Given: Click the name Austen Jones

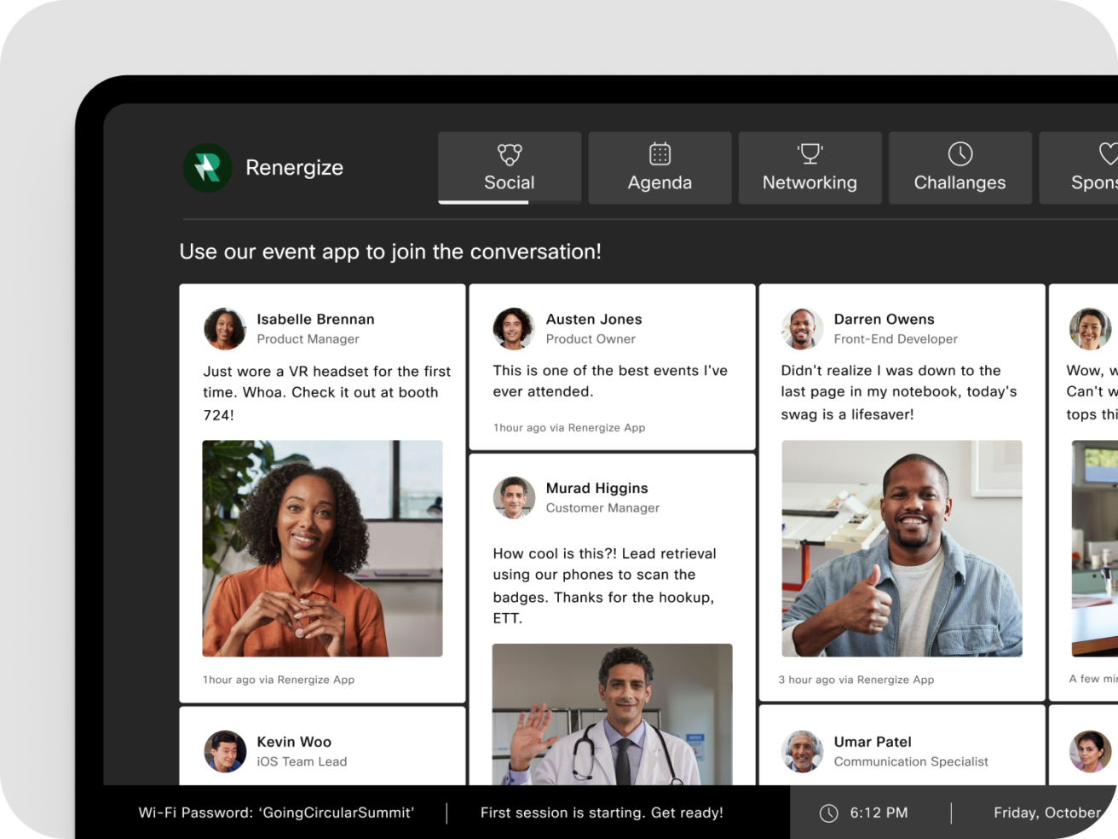Looking at the screenshot, I should [594, 319].
